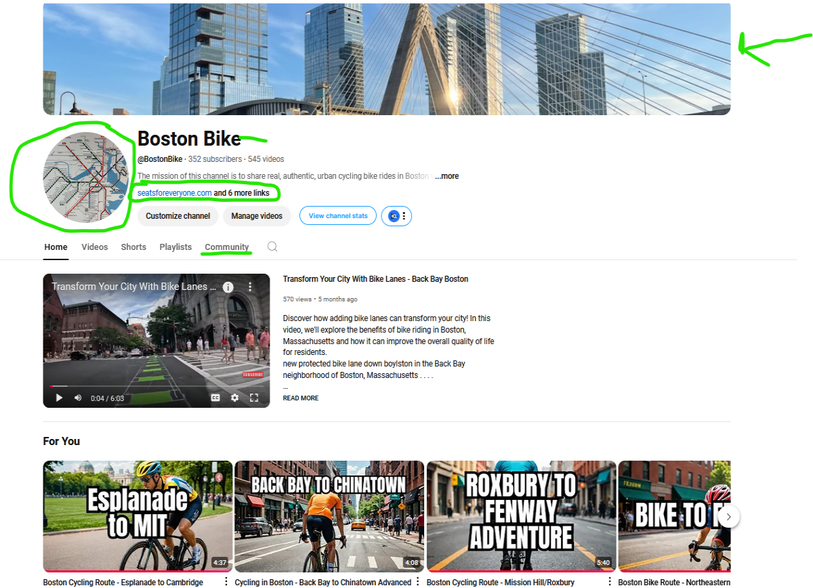Mute the featured video volume
The image size is (813, 588).
coord(78,398)
